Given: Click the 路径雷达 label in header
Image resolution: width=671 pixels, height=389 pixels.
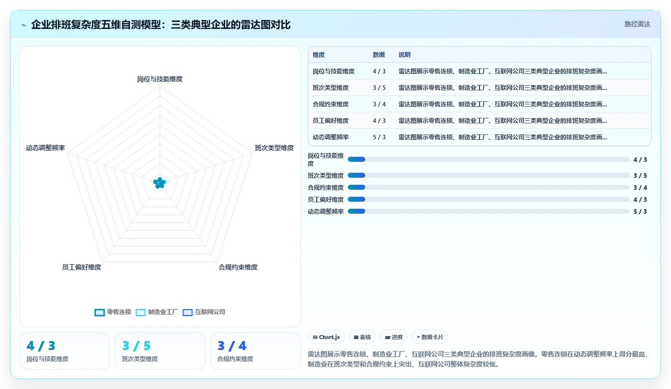Looking at the screenshot, I should click(x=638, y=24).
